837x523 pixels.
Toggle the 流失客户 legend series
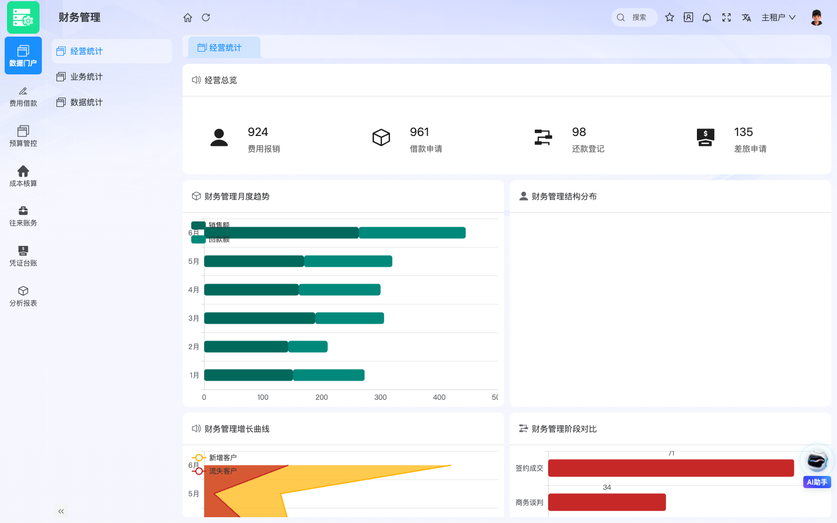pyautogui.click(x=214, y=471)
